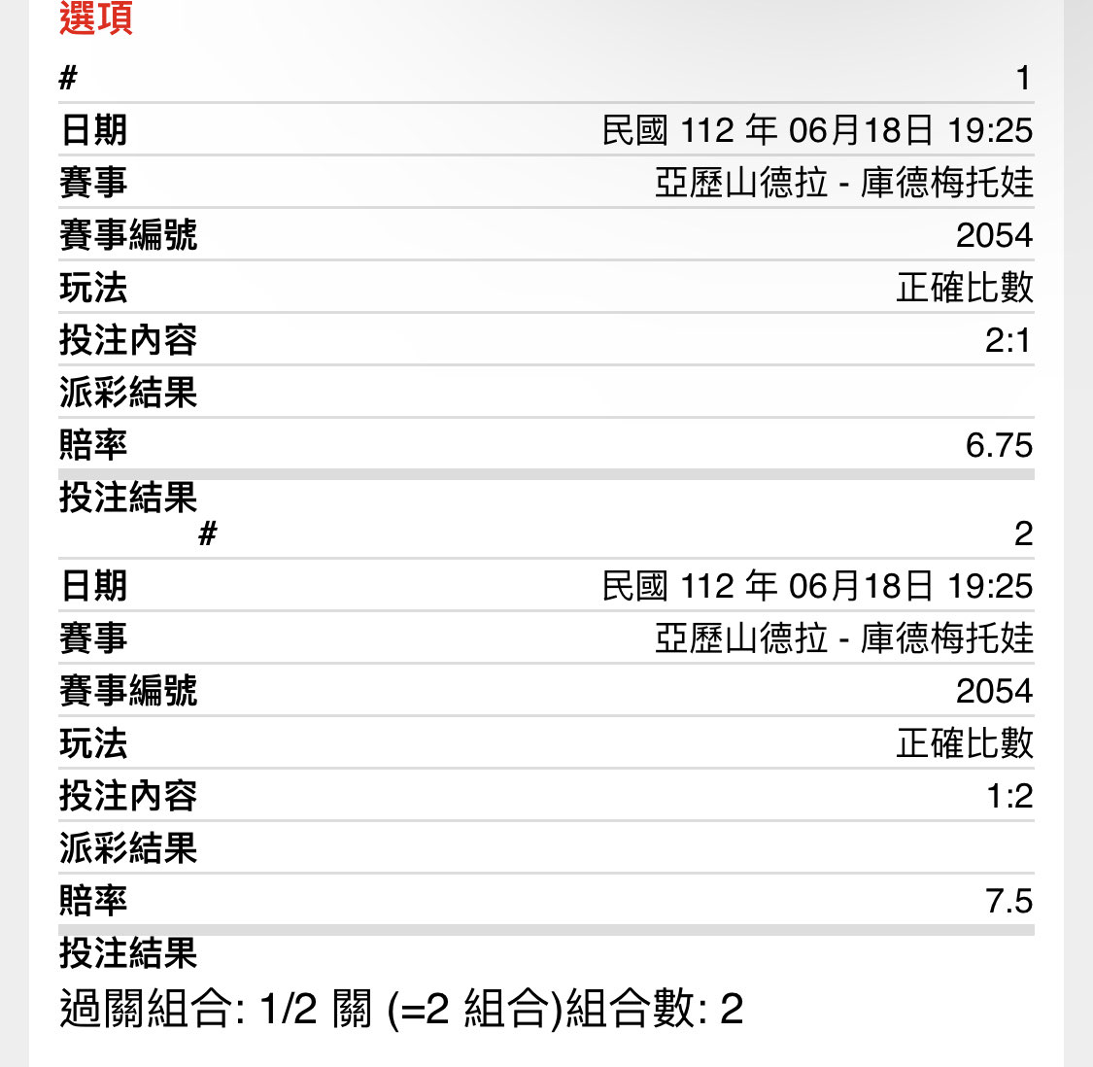The width and height of the screenshot is (1093, 1067).
Task: Click the second # header symbol
Action: click(x=208, y=534)
